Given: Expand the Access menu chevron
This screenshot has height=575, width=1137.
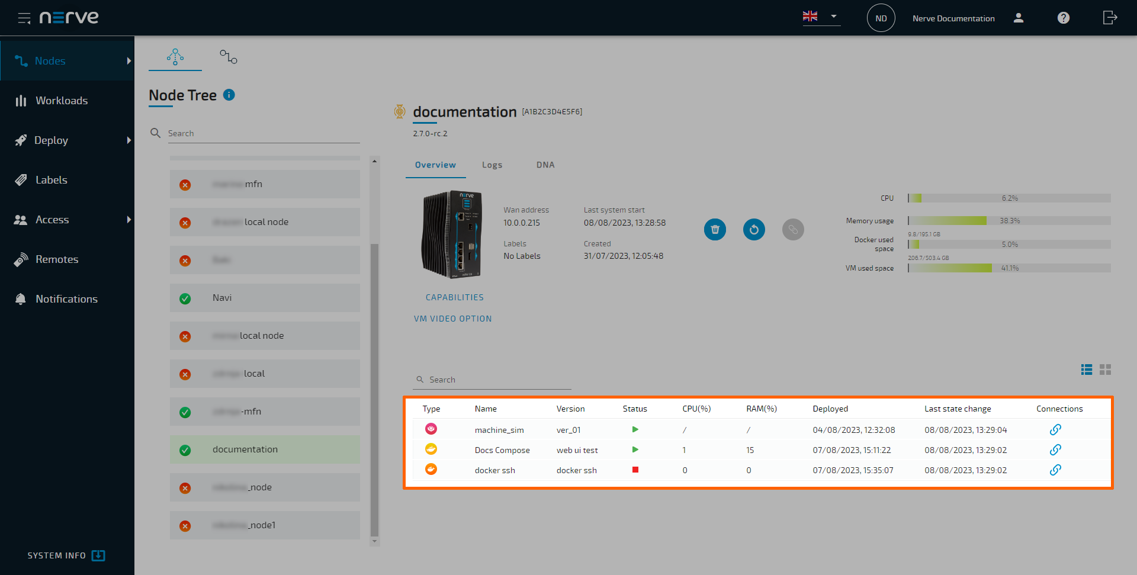Looking at the screenshot, I should coord(129,220).
